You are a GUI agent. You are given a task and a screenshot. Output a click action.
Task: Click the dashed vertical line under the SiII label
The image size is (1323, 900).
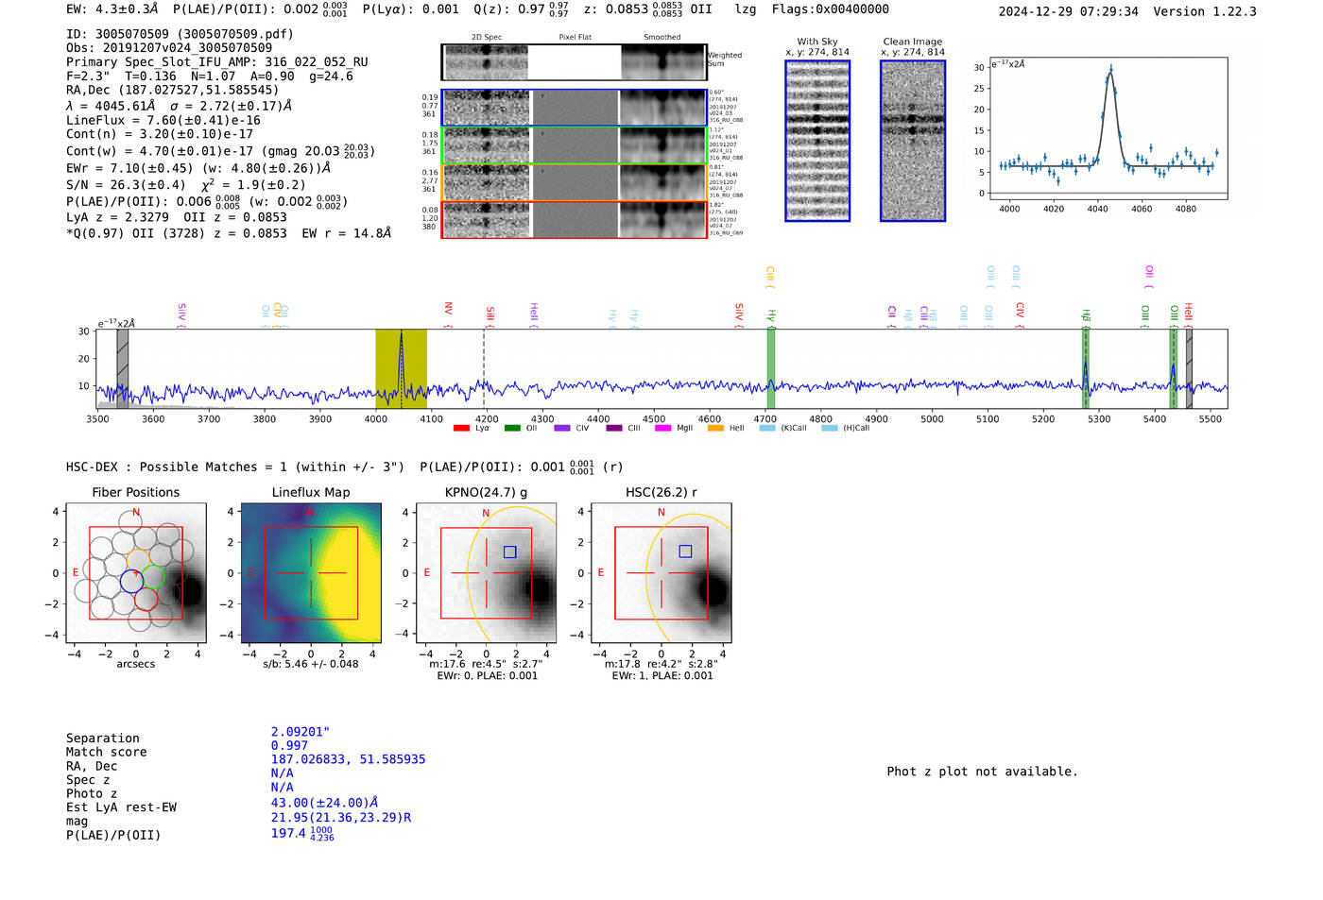coord(485,368)
